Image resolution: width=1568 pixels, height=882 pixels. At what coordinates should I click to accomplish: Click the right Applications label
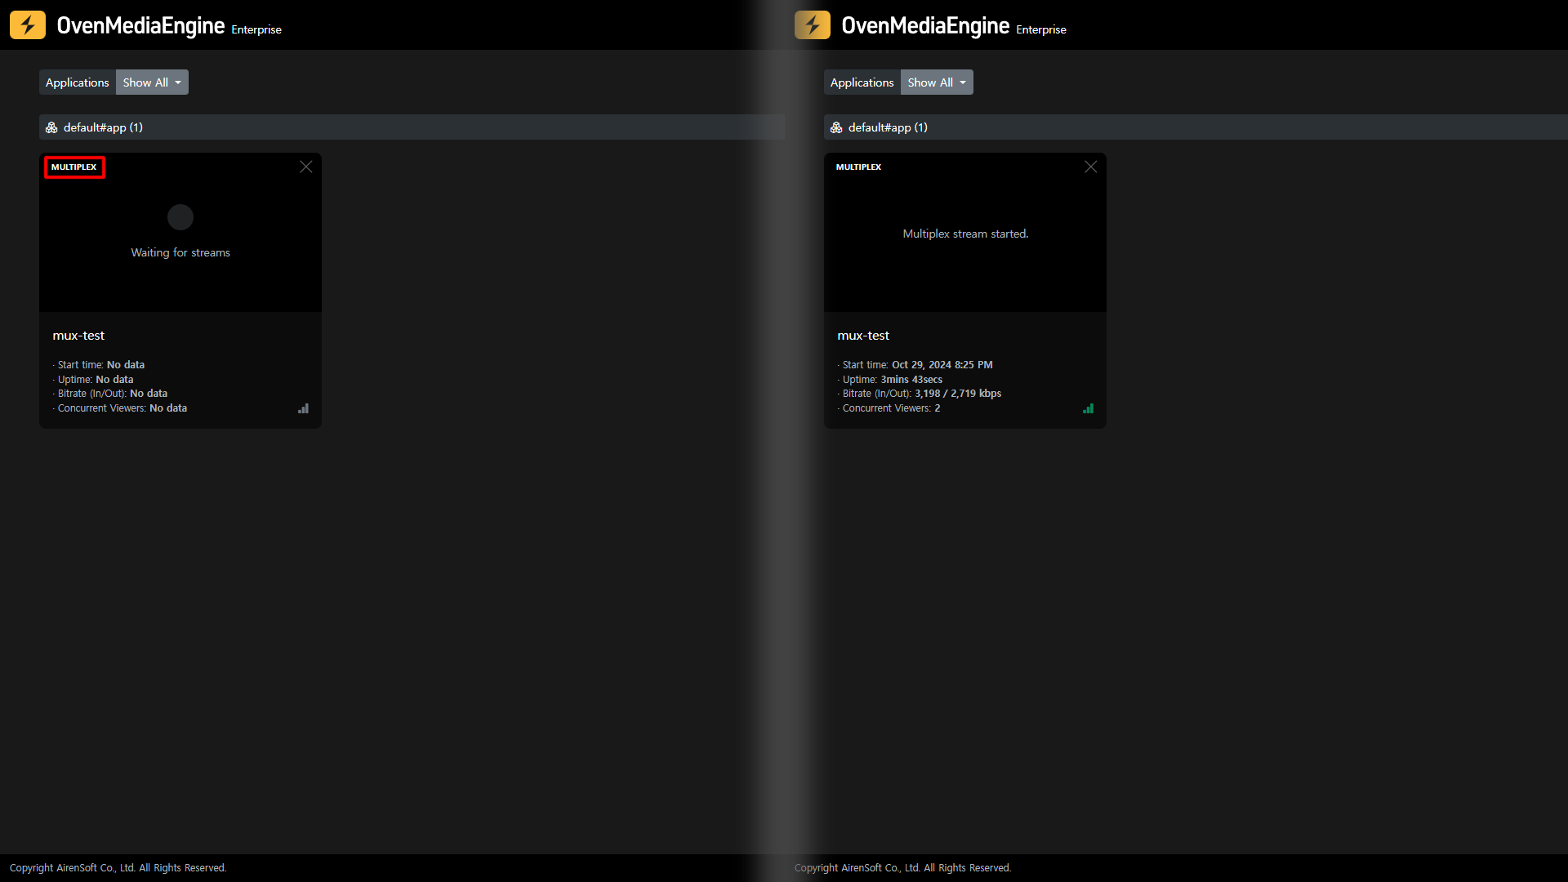pos(862,82)
